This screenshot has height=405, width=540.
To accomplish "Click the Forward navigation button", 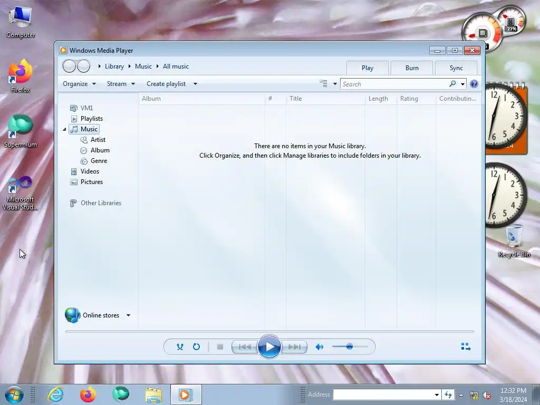I will click(x=84, y=66).
